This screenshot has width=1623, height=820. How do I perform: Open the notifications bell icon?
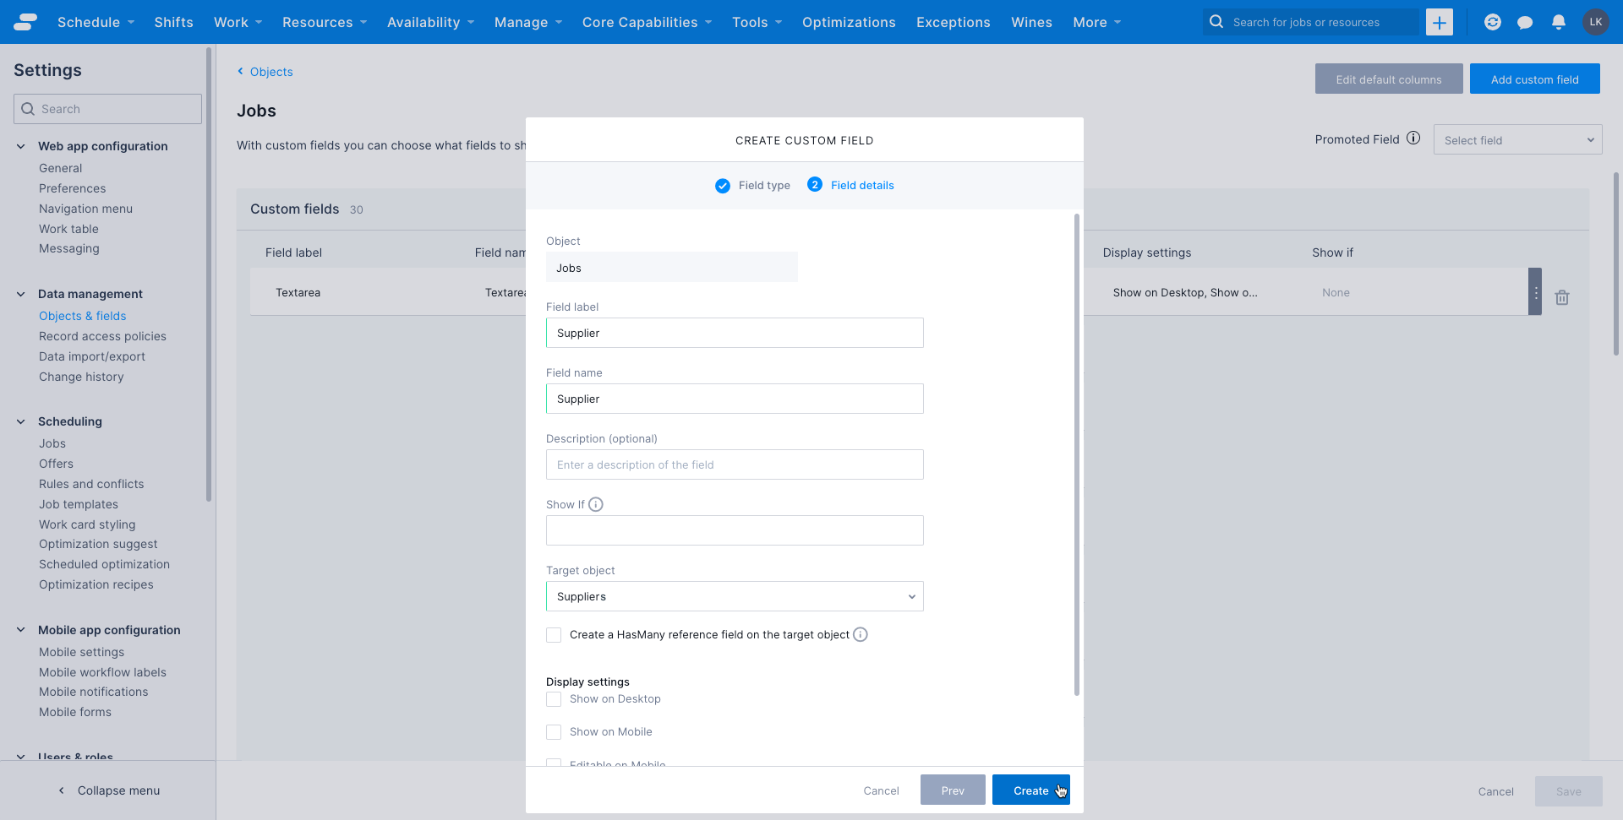1558,22
